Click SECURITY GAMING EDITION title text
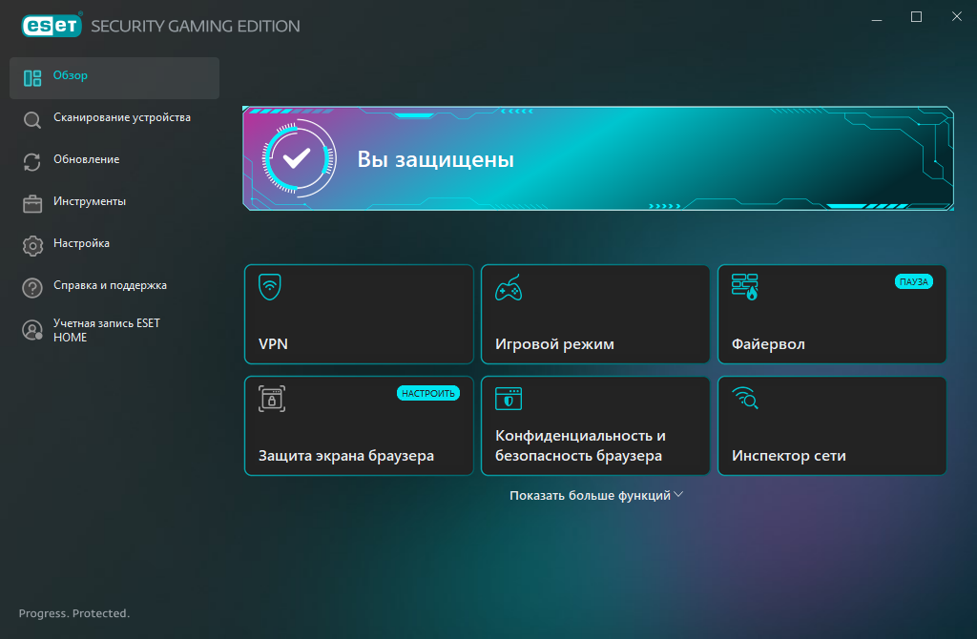 195,26
